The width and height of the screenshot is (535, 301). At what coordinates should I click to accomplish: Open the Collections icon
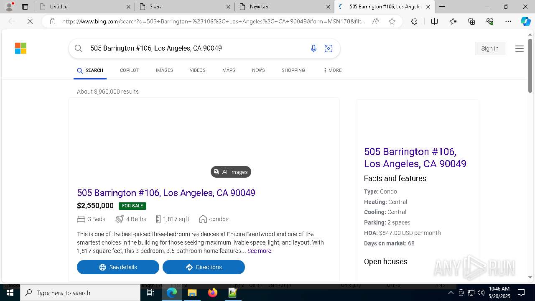coord(471,21)
